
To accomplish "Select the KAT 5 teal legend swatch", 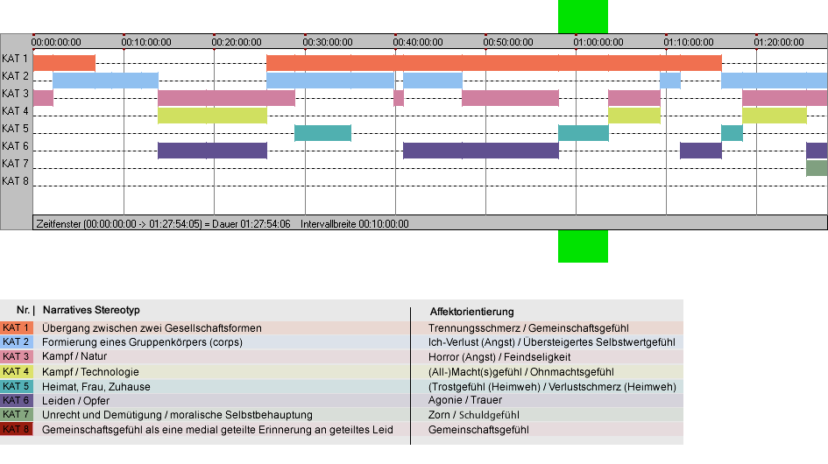I will pos(17,386).
